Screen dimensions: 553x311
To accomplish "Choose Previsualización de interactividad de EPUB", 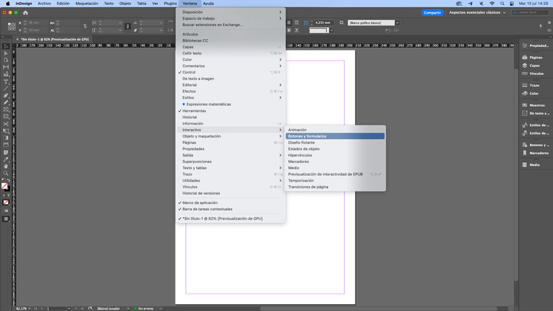I will point(335,174).
